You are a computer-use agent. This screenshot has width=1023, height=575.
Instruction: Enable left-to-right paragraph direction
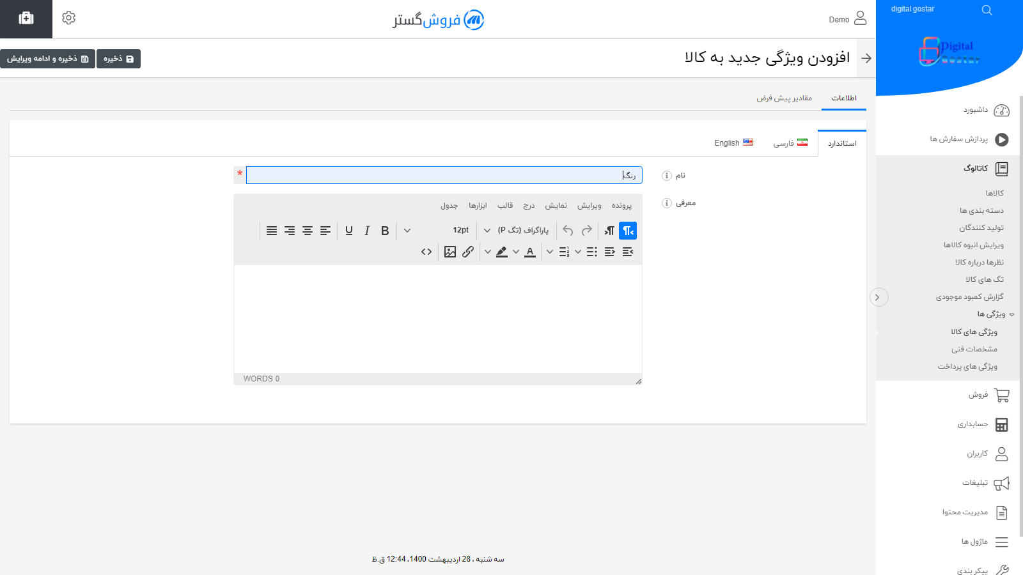[608, 231]
